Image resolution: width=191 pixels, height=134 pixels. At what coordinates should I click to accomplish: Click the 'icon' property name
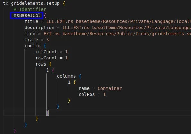[30, 34]
